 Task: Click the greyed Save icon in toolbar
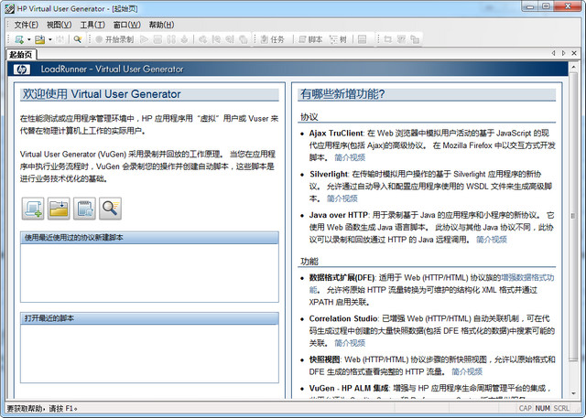click(60, 39)
